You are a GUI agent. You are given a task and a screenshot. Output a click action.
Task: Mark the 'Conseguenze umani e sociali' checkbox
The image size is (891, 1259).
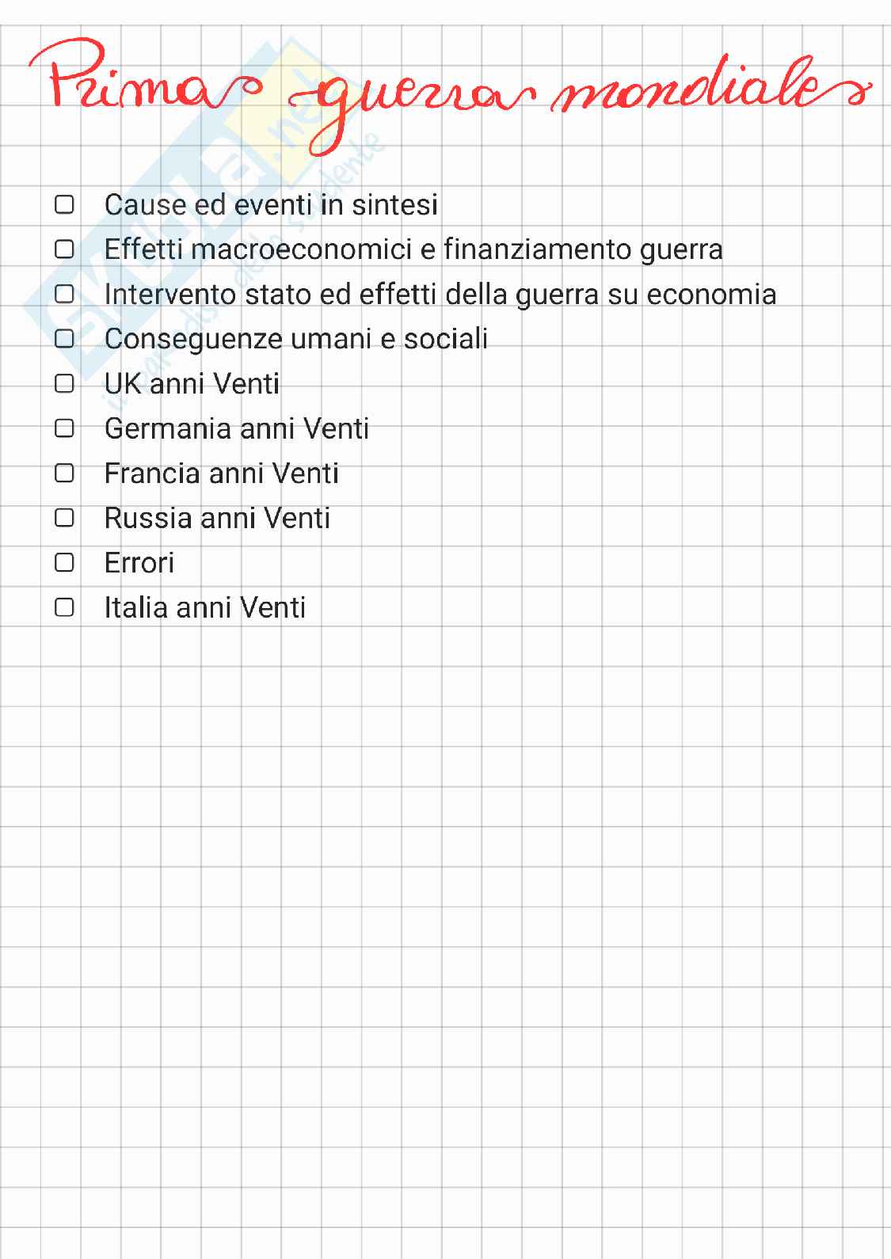point(64,339)
